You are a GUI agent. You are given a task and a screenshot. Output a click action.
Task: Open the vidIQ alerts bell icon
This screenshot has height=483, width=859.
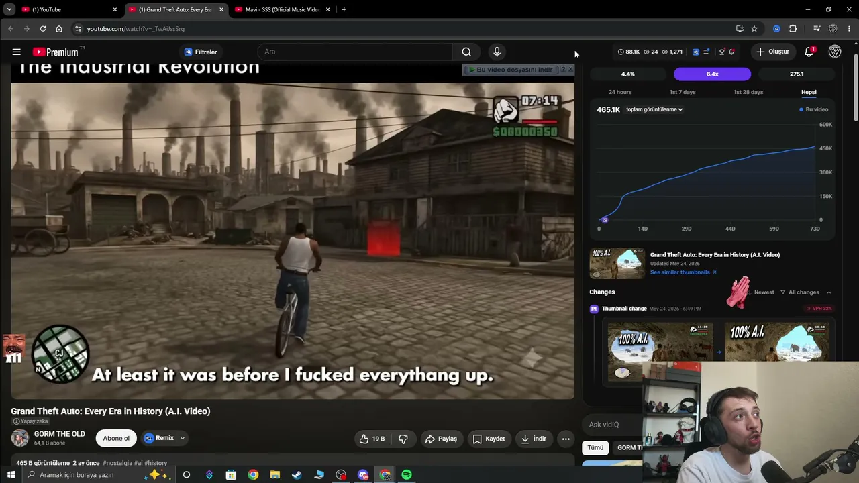click(731, 52)
